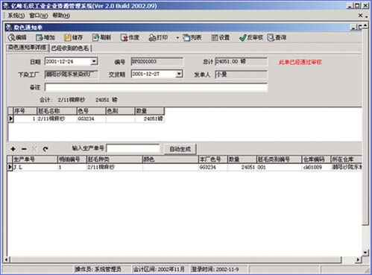Screen dimensions: 372x275
Task: Click the 编辑 (Edit) toolbar icon
Action: pos(12,37)
